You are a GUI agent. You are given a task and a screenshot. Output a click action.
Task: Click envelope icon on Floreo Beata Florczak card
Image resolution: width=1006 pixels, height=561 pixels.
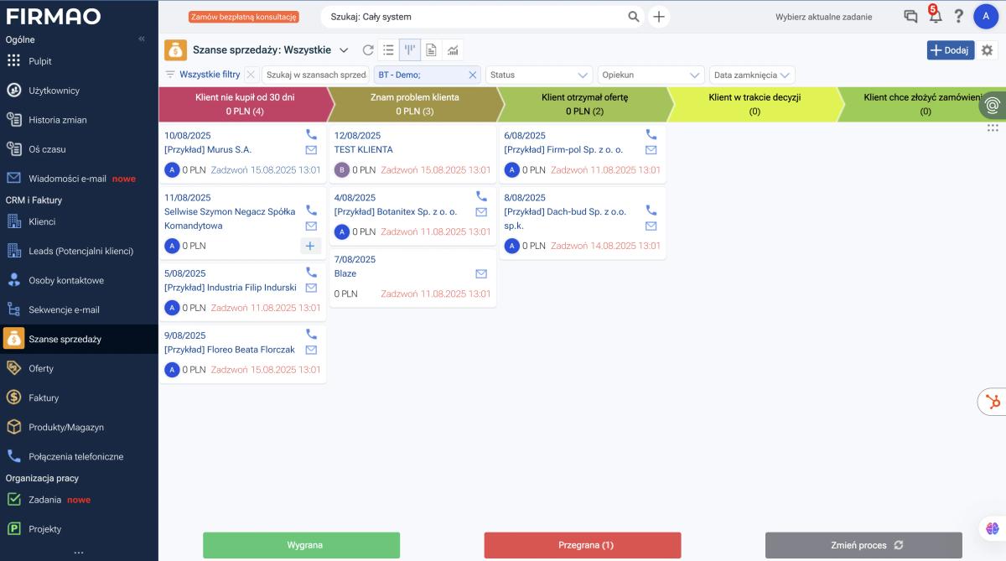tap(311, 350)
